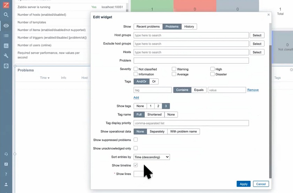293x193 pixels.
Task: Click the Add tag link
Action: pyautogui.click(x=136, y=98)
